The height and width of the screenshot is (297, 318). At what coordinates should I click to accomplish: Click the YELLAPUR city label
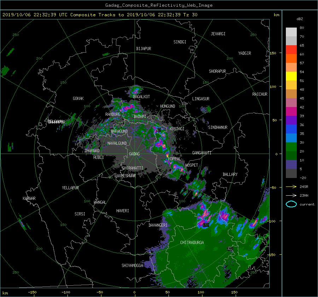(70, 188)
